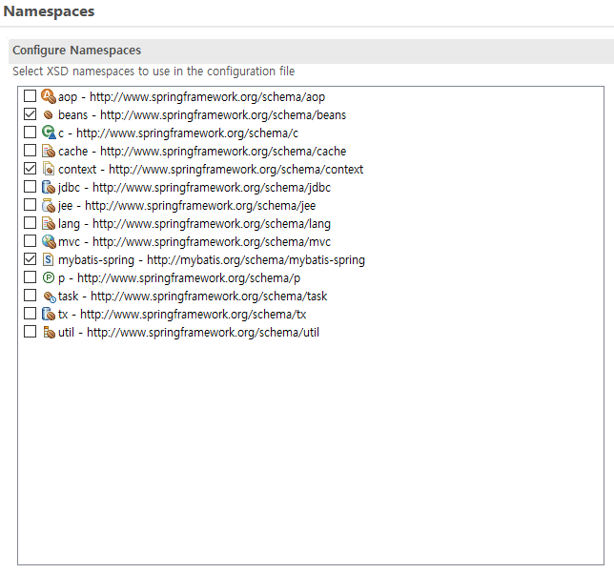Screen dimensions: 614x573
Task: Click the mybatis-spring S icon
Action: pyautogui.click(x=49, y=259)
